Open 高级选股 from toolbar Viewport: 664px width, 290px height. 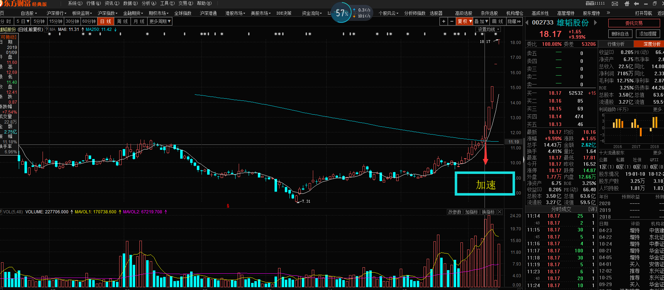(x=464, y=13)
